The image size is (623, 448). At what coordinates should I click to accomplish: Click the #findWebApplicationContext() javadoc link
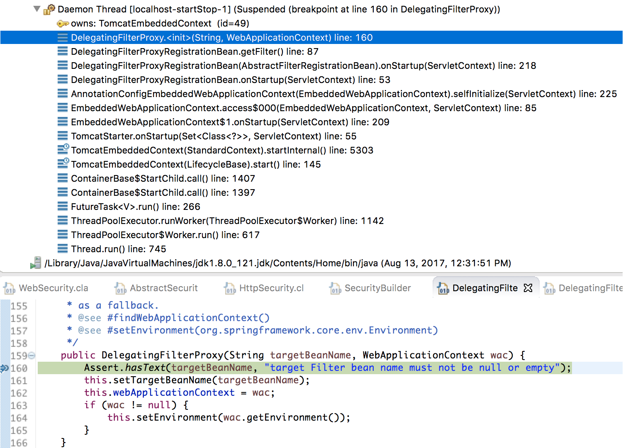coord(188,318)
